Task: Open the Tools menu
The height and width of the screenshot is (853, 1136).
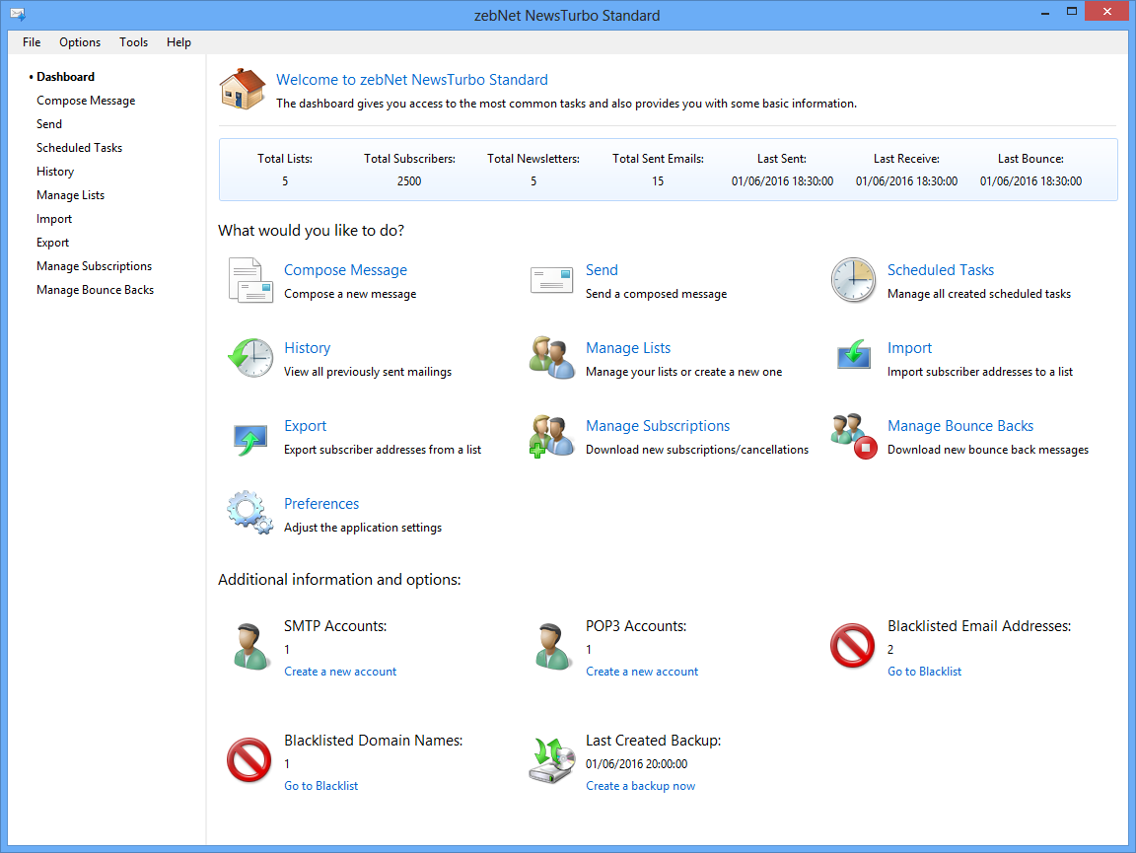Action: 133,42
